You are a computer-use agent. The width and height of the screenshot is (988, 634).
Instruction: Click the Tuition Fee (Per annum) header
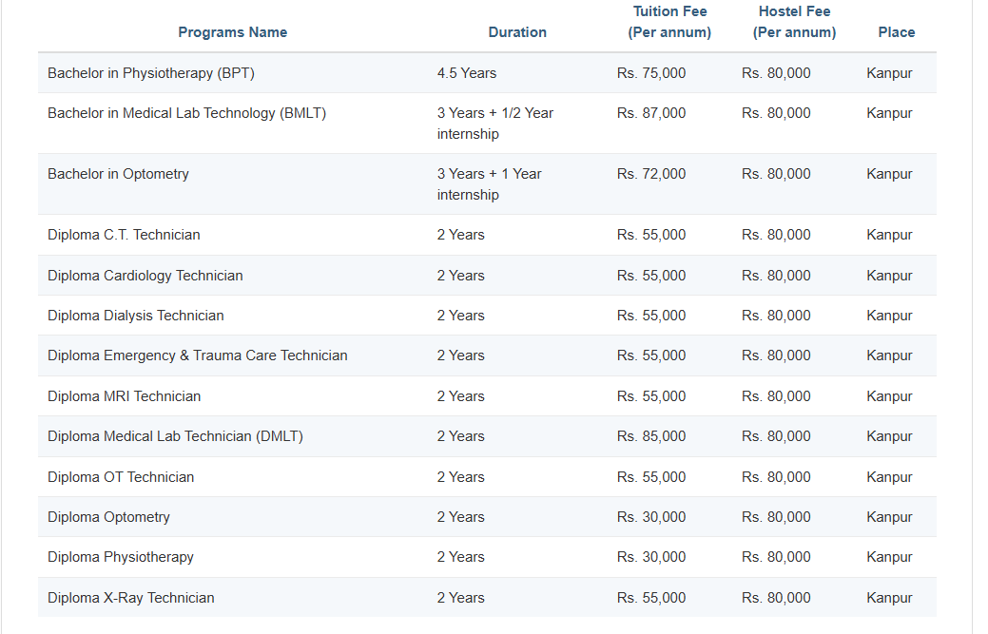tap(669, 22)
